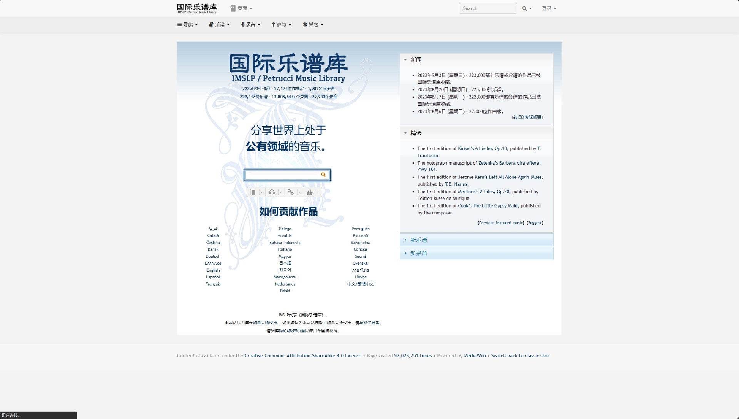
Task: Click the chain link icon under the search
Action: (x=291, y=192)
